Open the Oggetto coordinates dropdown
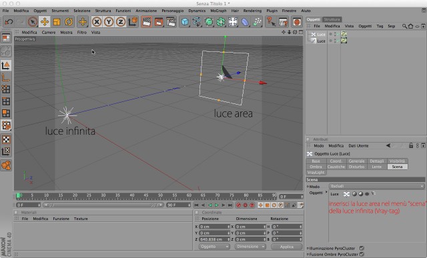This screenshot has width=427, height=258. coord(214,247)
